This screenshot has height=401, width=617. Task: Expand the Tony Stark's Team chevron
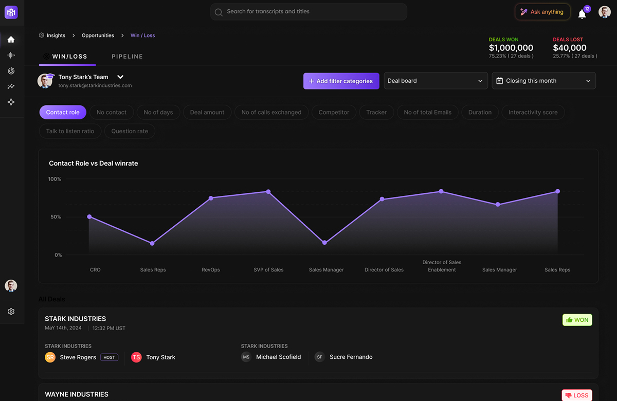120,77
